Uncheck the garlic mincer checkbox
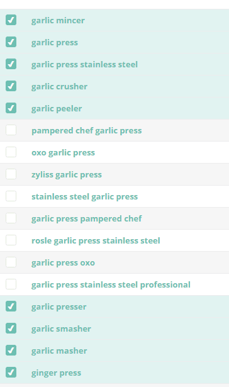229x387 pixels. [11, 20]
